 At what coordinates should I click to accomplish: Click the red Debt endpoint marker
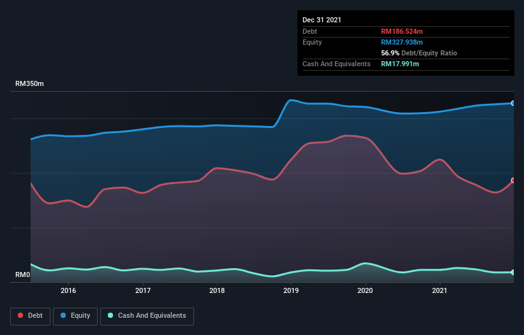click(514, 180)
